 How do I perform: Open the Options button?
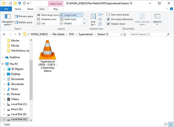[x=157, y=19]
